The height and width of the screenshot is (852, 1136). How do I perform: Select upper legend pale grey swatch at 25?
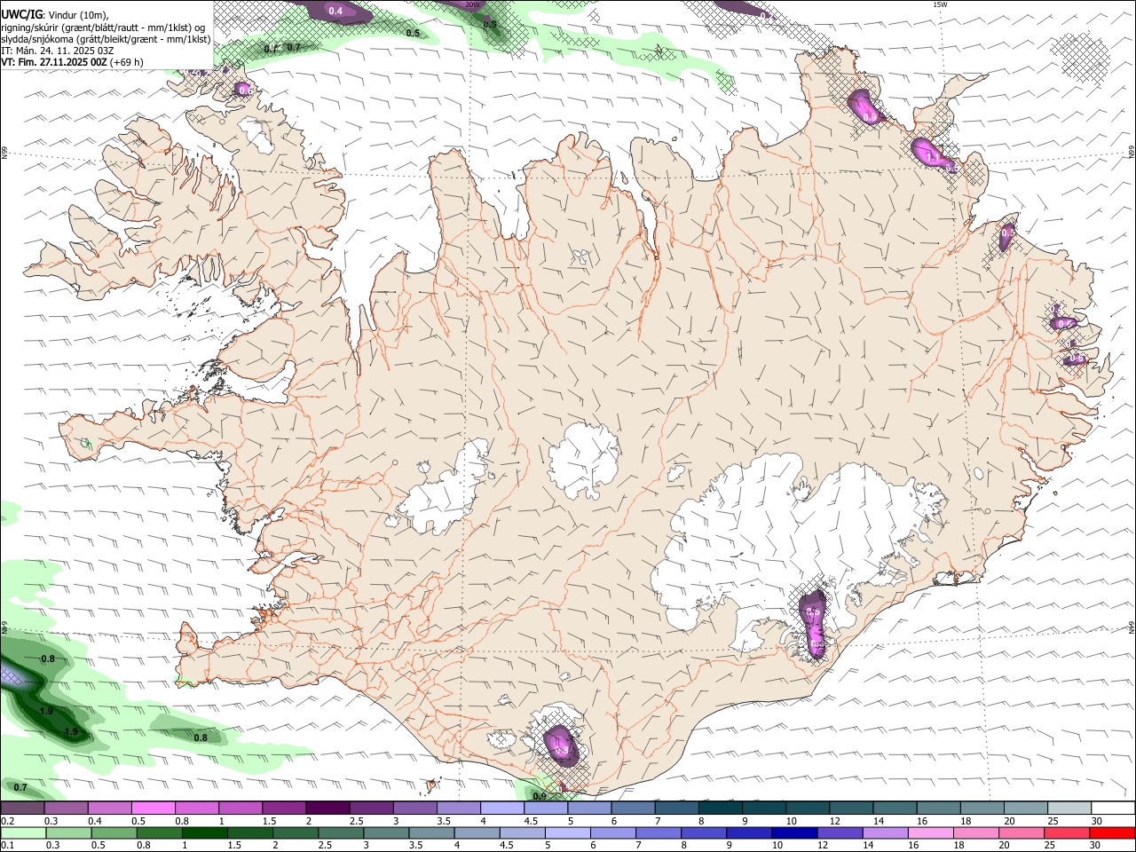[x=1069, y=809]
